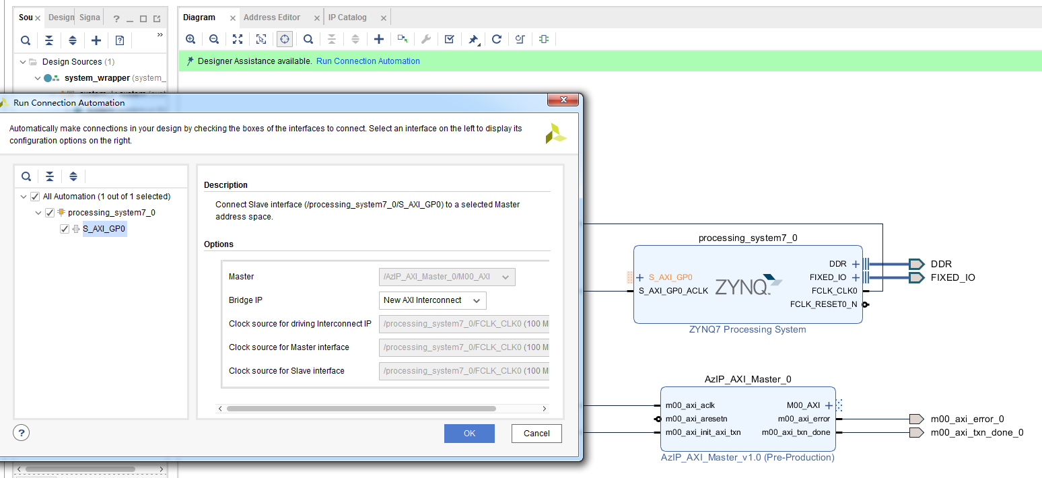Collapse the system_wrapper tree node
This screenshot has width=1042, height=478.
point(38,78)
